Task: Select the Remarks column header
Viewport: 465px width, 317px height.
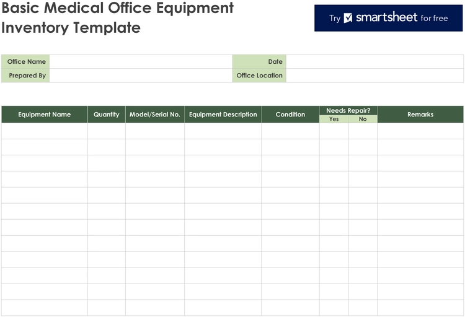Action: click(x=420, y=115)
